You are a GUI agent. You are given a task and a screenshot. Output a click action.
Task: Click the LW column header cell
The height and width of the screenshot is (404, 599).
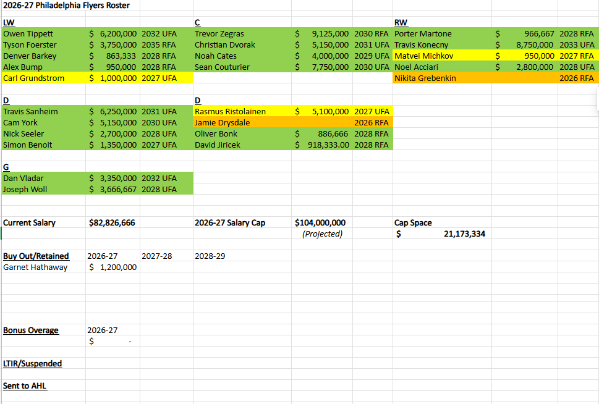pos(43,22)
